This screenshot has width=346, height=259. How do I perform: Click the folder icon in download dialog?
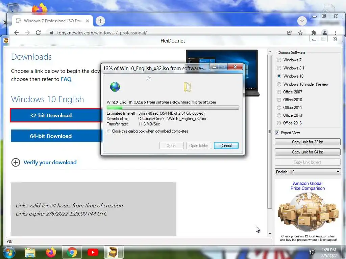(187, 87)
